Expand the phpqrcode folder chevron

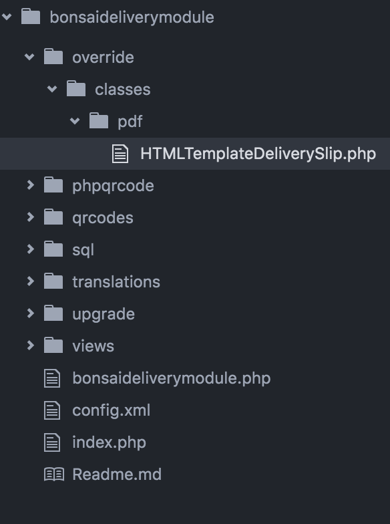click(x=31, y=185)
